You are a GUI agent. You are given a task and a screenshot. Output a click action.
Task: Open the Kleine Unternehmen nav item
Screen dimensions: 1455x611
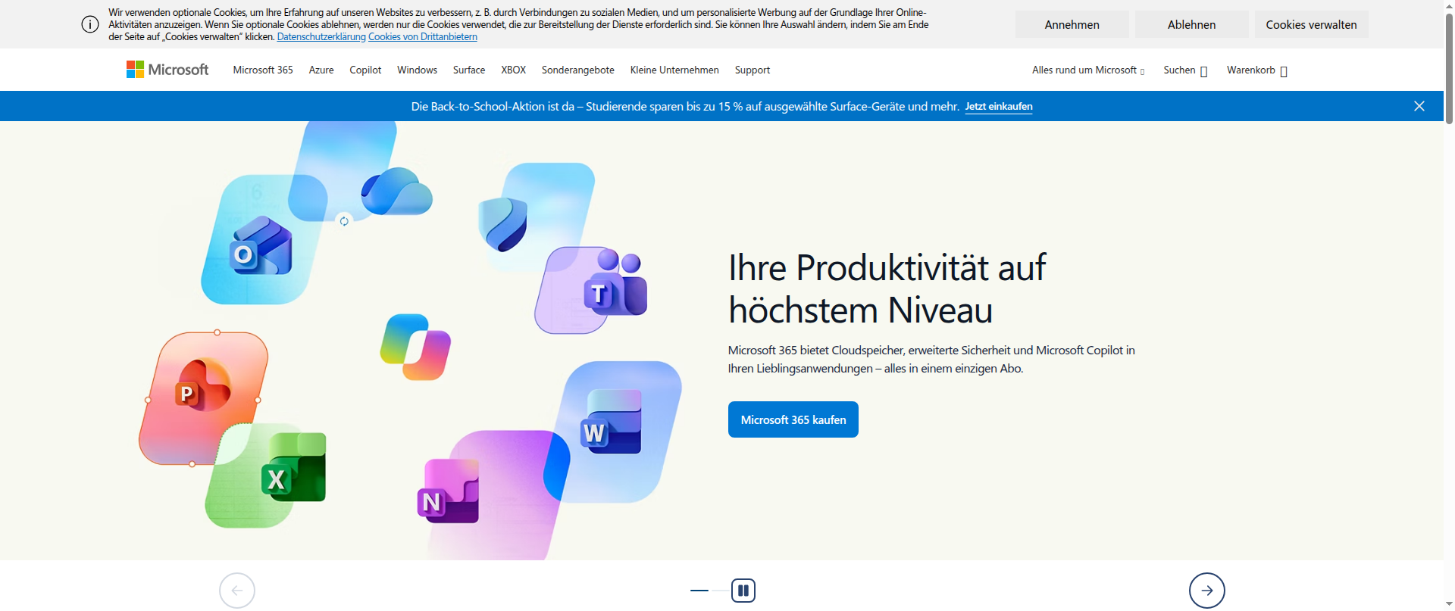(x=674, y=70)
